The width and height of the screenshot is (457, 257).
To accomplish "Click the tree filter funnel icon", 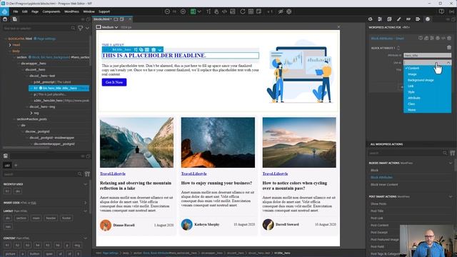I will (81, 29).
